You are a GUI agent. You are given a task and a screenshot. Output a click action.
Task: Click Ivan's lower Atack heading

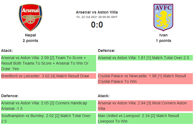tap(104, 96)
